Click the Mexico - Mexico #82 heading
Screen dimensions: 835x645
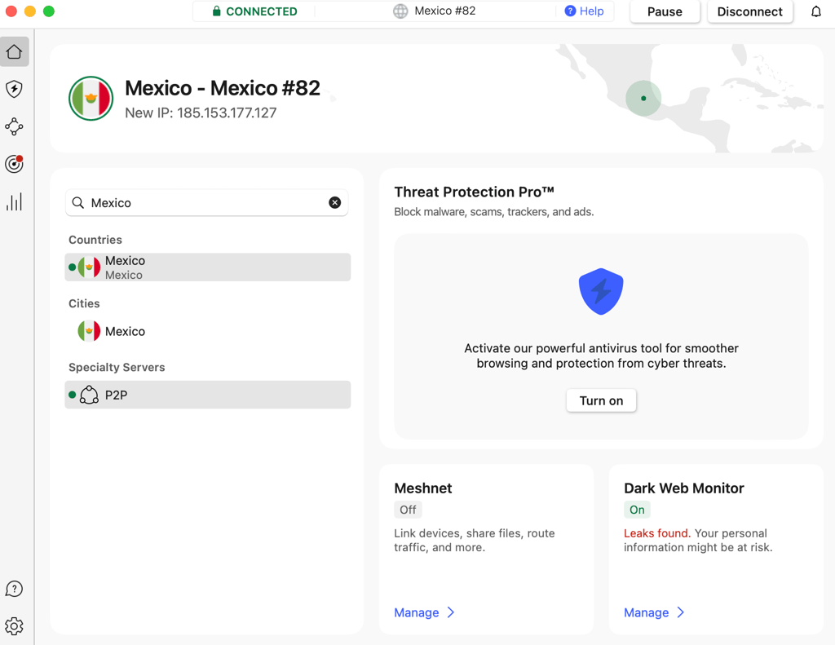[x=223, y=88]
